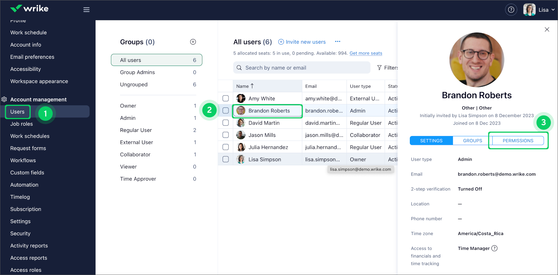Click the Account management gear icon

4,99
